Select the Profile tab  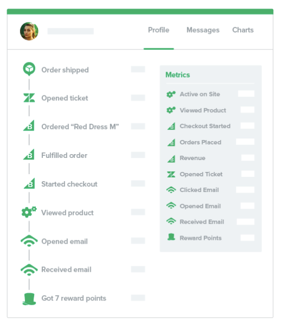tap(159, 30)
